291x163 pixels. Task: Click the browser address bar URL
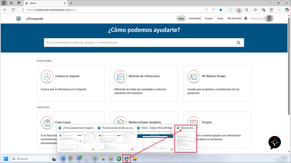[52, 10]
